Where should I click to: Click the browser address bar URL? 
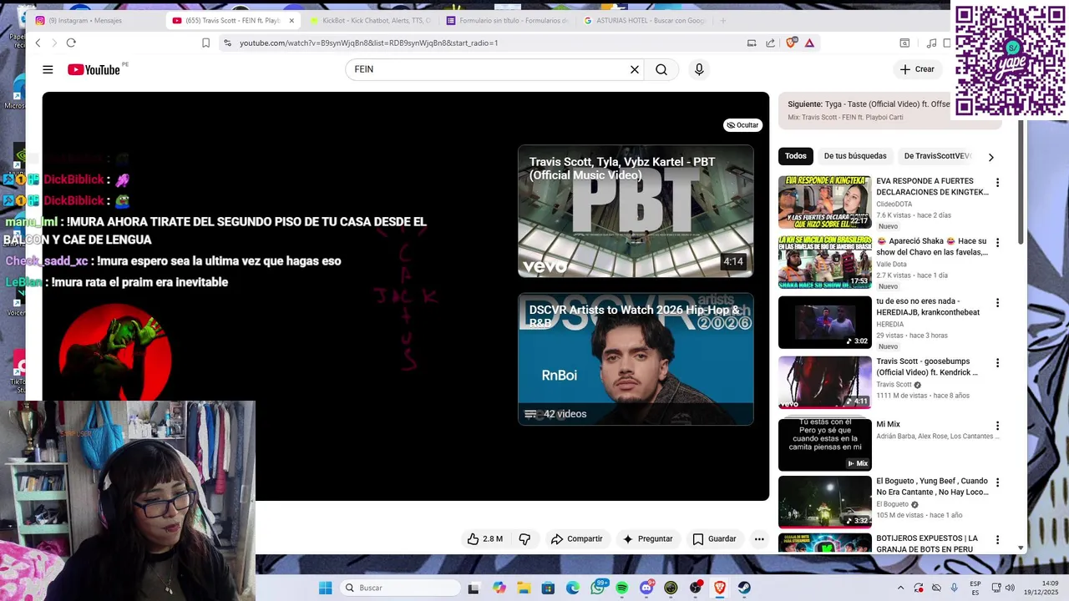coord(368,43)
